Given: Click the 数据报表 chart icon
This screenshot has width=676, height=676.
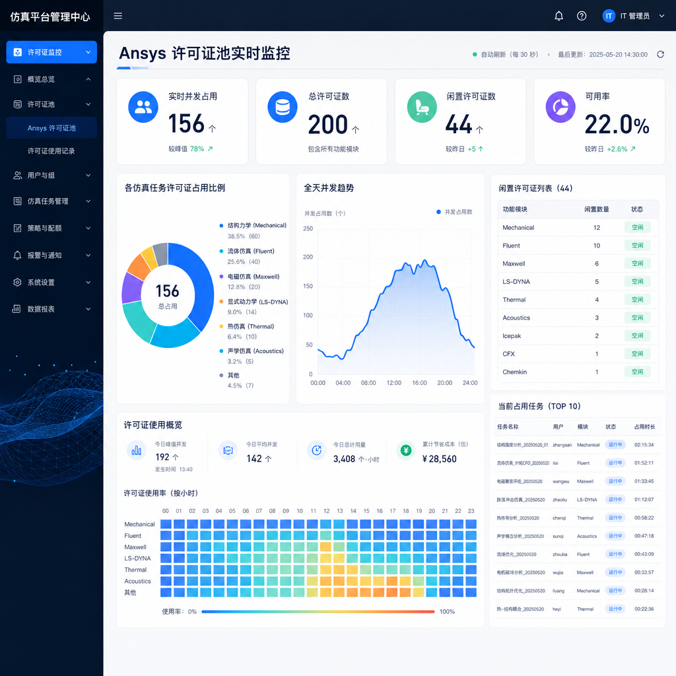Looking at the screenshot, I should tap(17, 309).
